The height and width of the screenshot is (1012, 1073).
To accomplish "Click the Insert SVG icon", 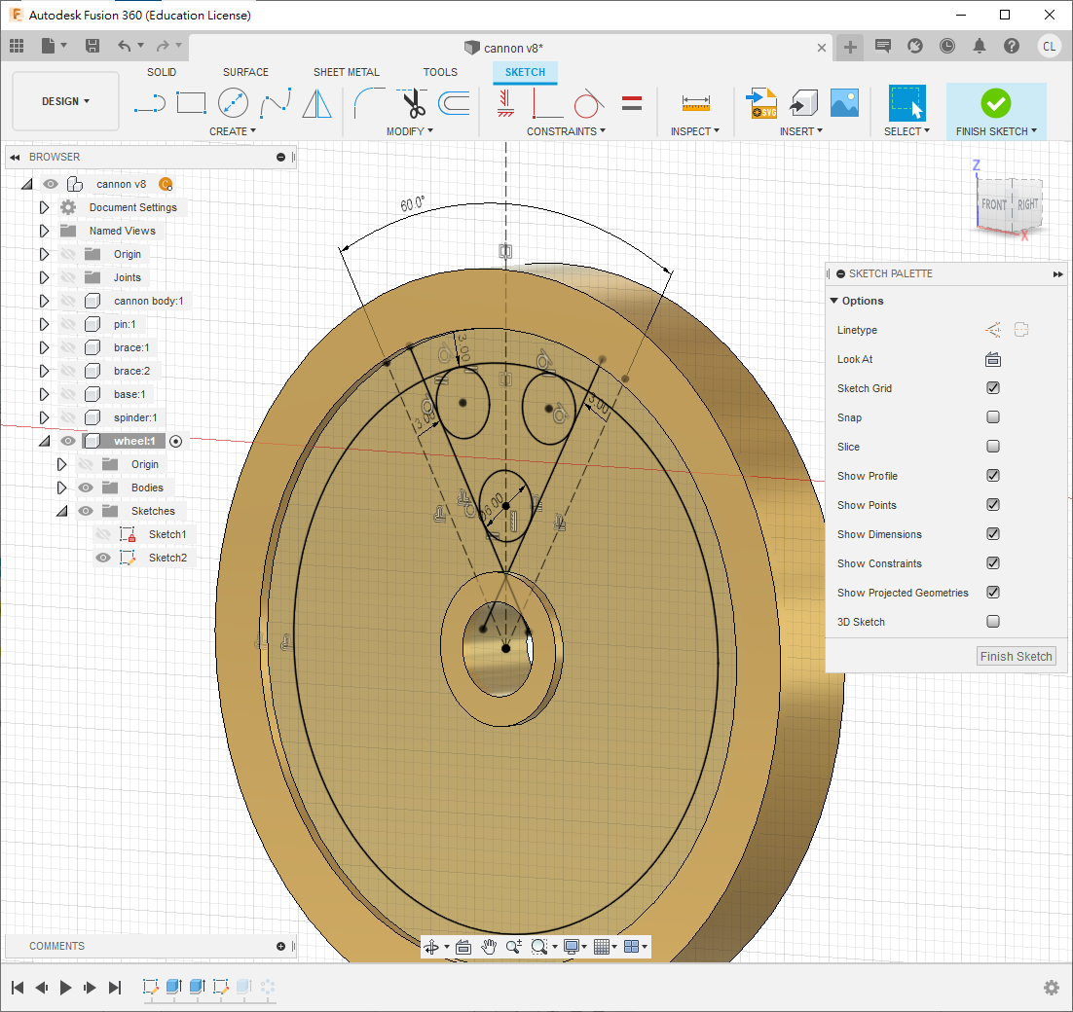I will click(x=760, y=102).
